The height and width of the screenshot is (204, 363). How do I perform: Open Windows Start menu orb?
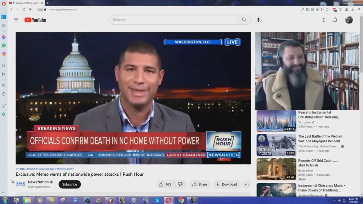(5, 200)
